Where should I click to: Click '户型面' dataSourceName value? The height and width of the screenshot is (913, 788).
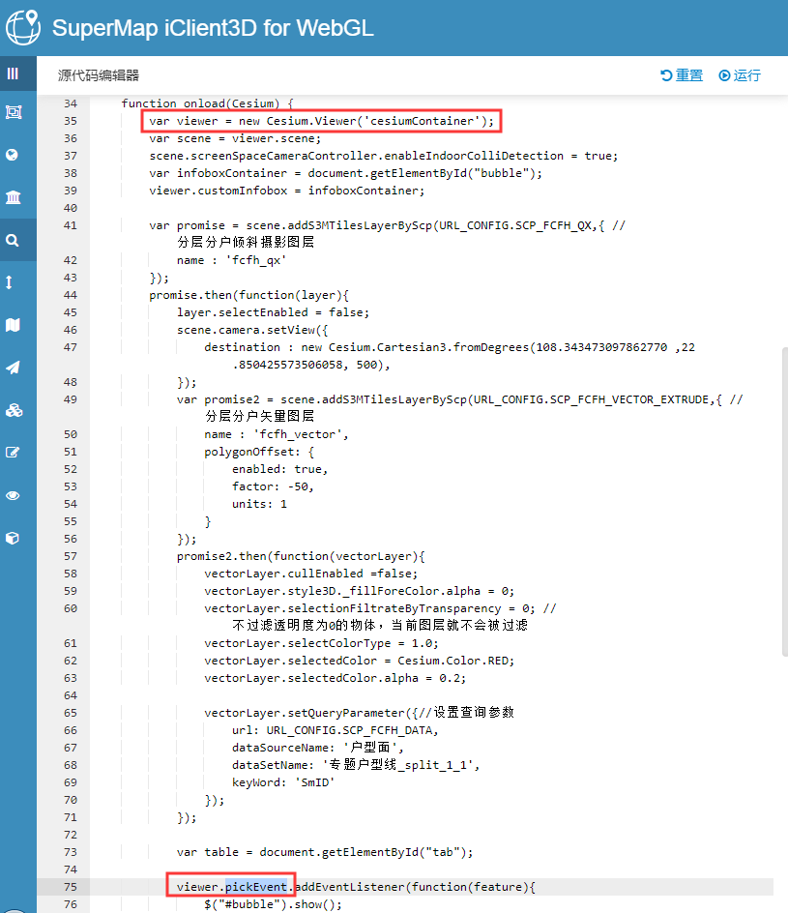(x=370, y=747)
